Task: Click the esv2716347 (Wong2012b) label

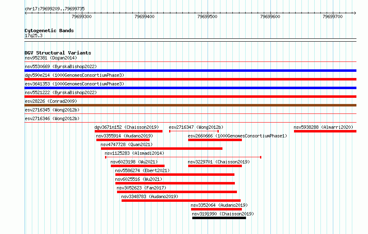Action: (196, 127)
